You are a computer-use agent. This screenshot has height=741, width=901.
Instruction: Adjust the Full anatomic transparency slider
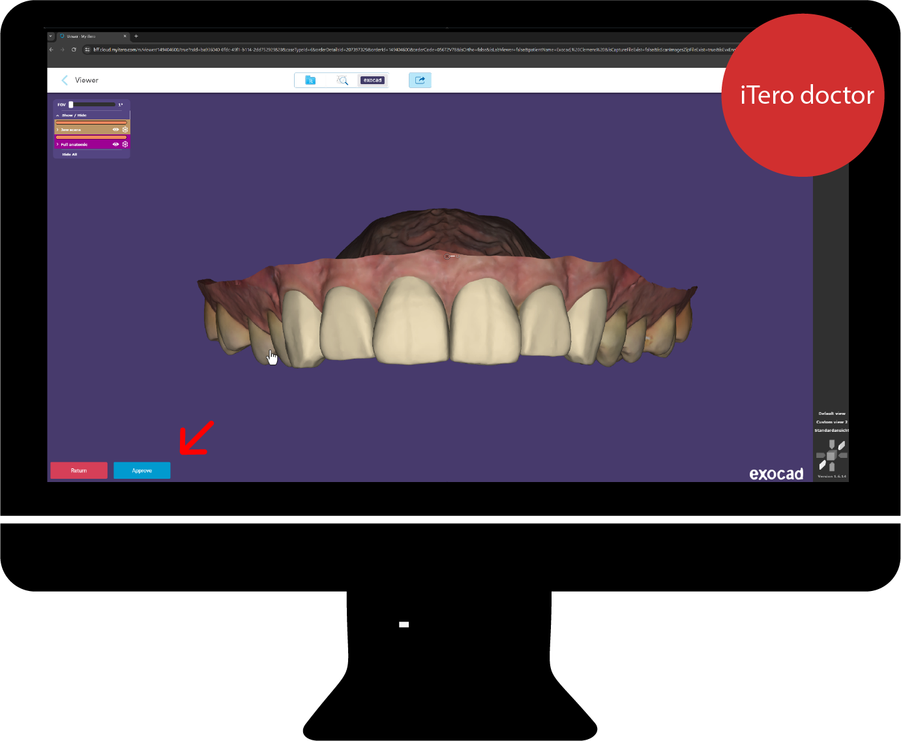pos(91,137)
